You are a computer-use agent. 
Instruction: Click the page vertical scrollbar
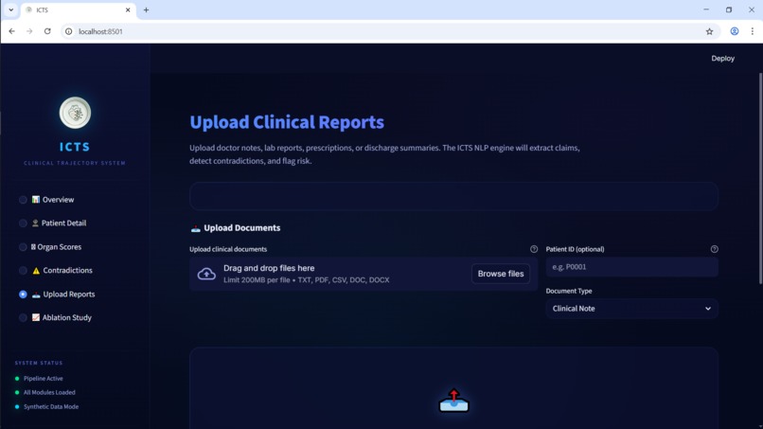pos(760,178)
